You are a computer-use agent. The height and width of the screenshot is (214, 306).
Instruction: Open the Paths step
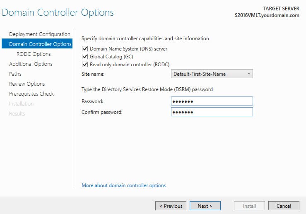[15, 74]
